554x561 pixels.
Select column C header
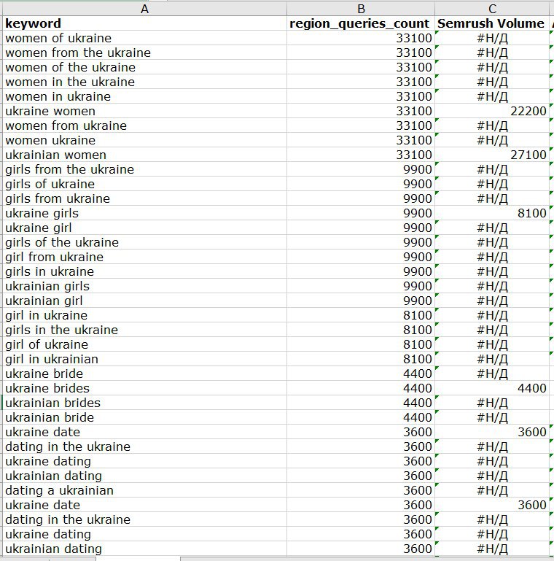pyautogui.click(x=492, y=9)
